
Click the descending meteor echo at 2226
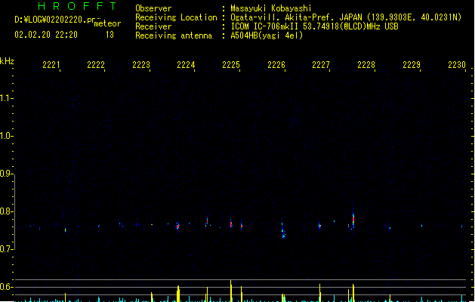click(283, 231)
